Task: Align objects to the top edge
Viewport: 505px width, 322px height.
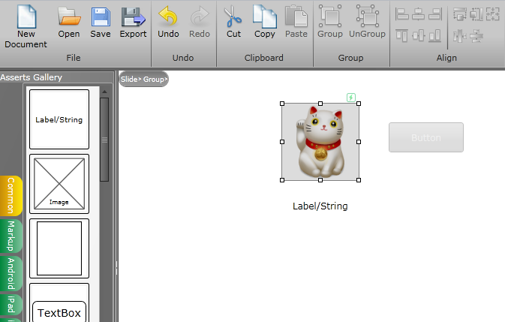Action: (x=401, y=35)
